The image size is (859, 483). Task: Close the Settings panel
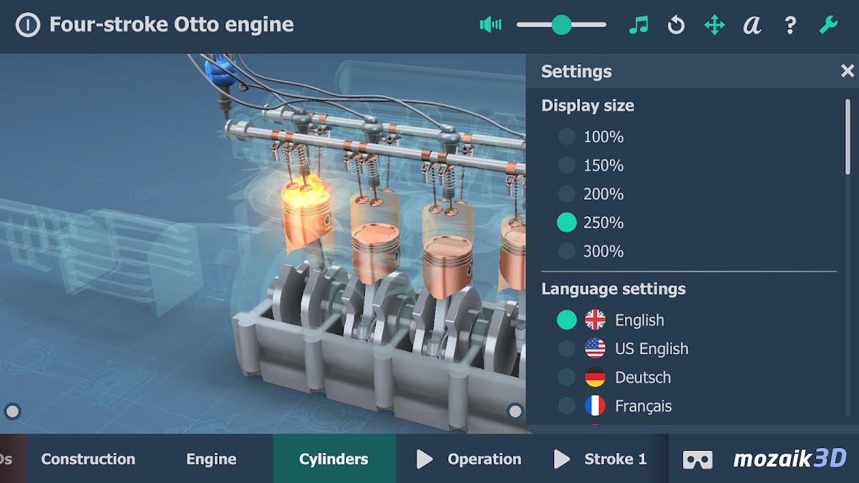click(848, 71)
